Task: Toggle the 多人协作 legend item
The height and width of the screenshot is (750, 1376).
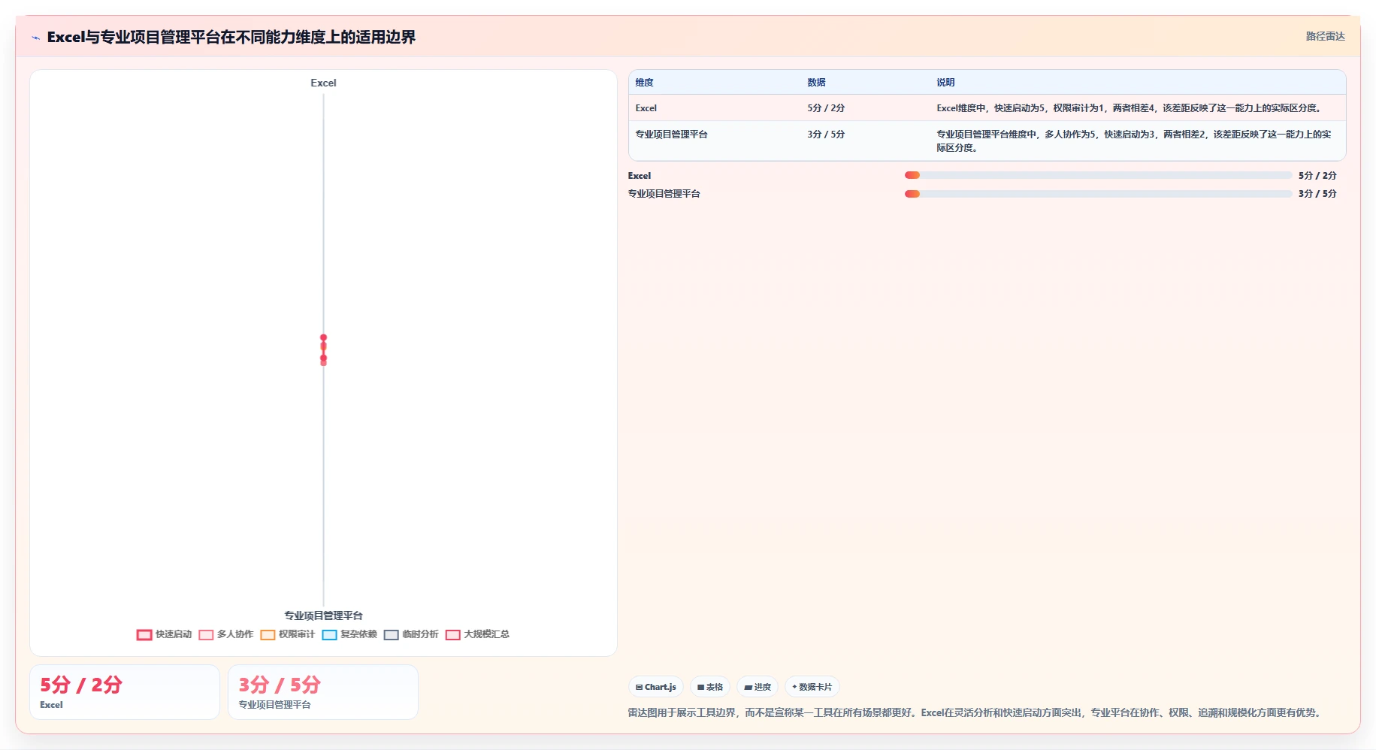Action: click(226, 634)
